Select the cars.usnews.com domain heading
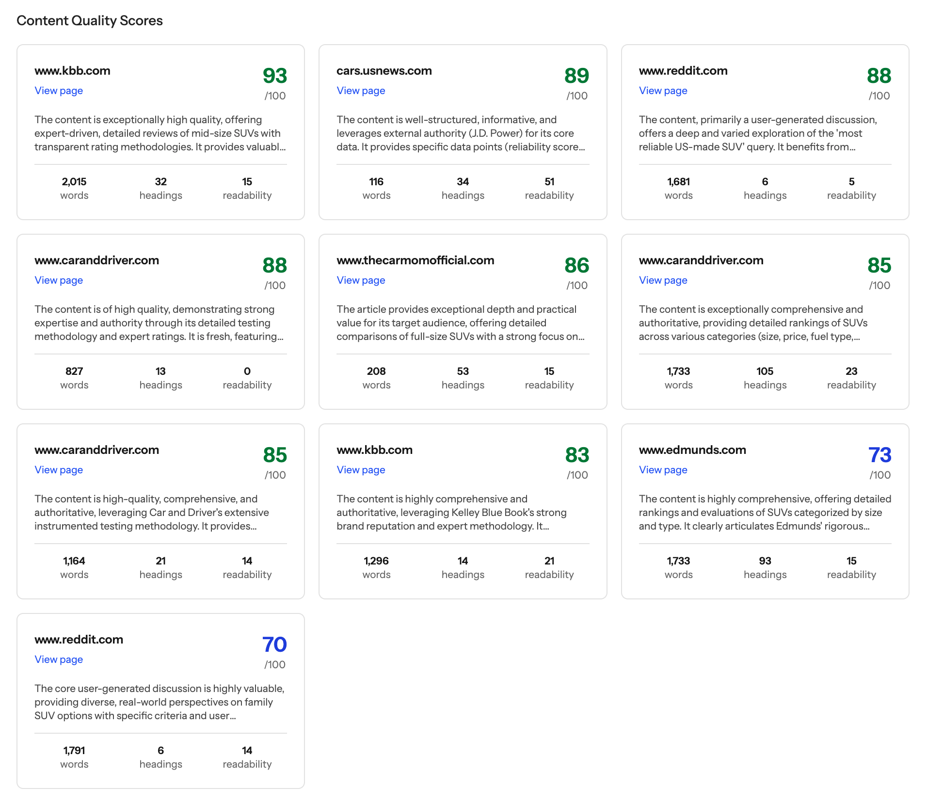This screenshot has width=927, height=805. click(x=384, y=71)
